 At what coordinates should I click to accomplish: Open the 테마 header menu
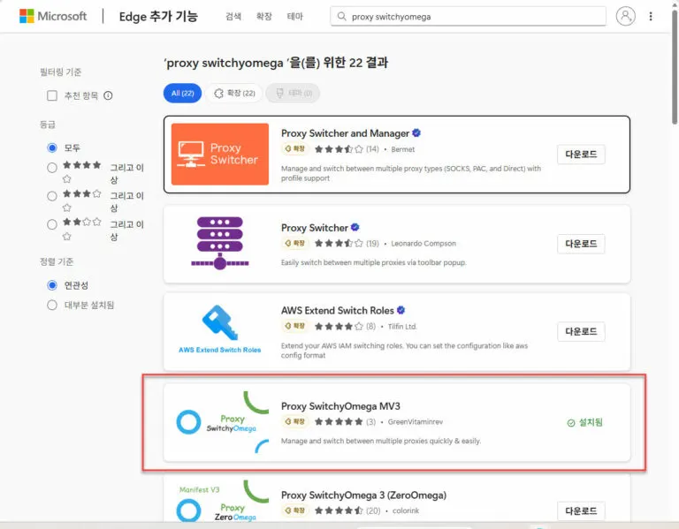point(295,17)
